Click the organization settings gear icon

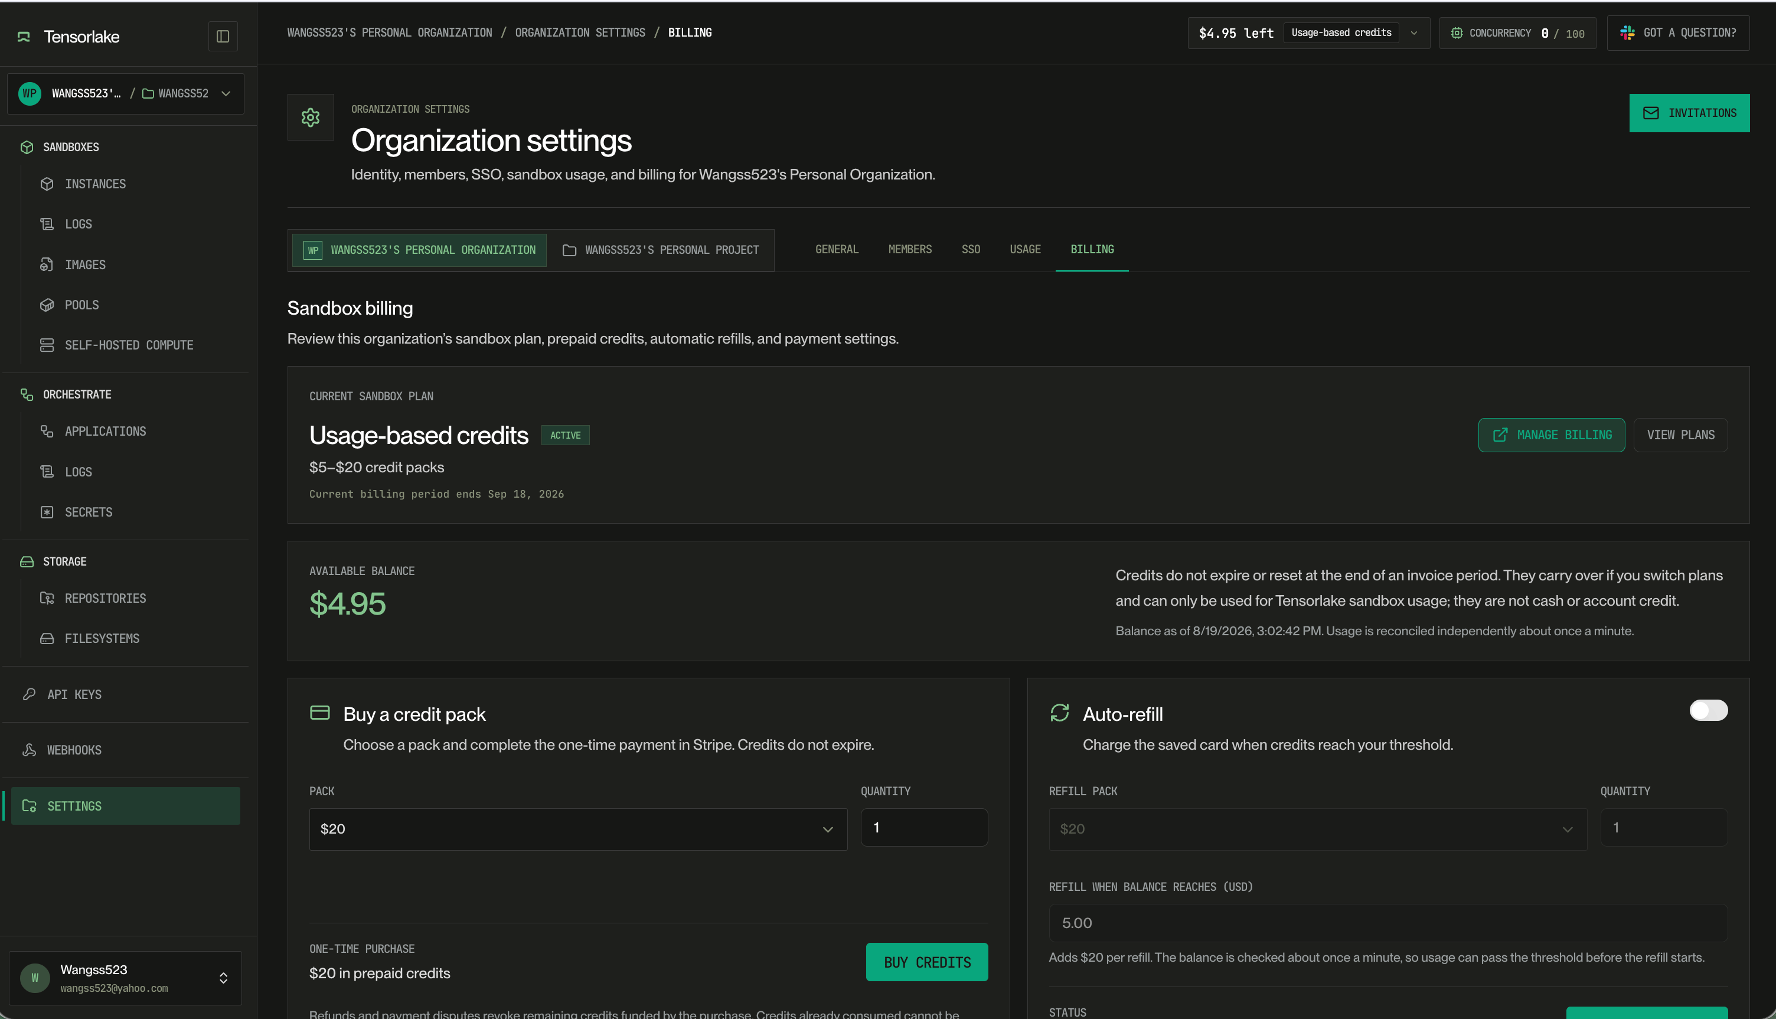[x=311, y=117]
